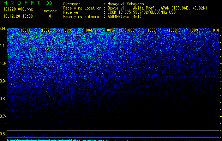This screenshot has width=222, height=141.
Task: Click the 1801 time marker
Action: 24,30
